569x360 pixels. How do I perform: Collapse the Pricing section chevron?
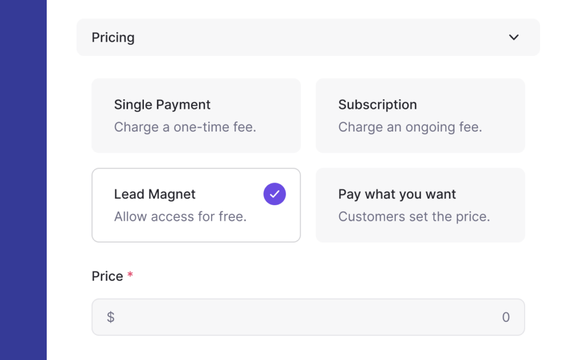point(513,37)
